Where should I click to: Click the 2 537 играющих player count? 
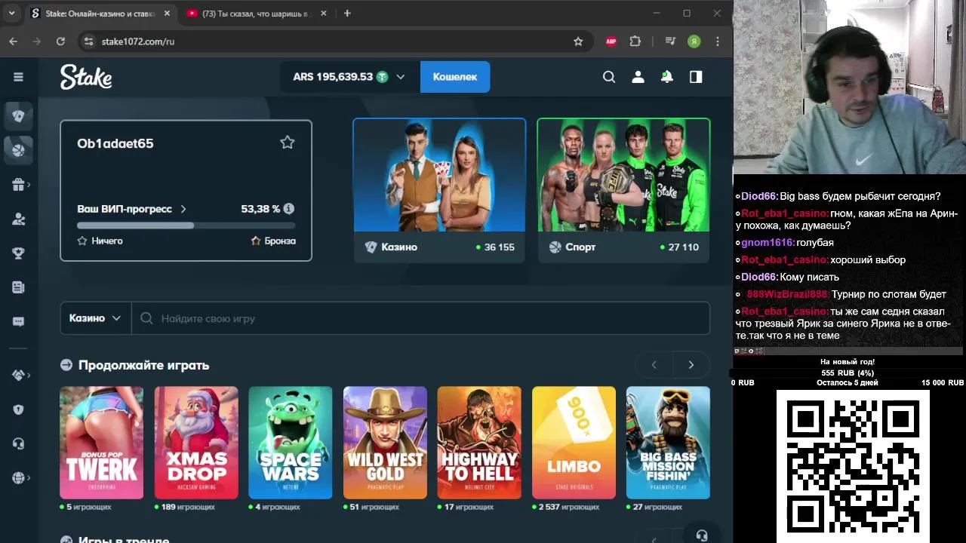[569, 507]
